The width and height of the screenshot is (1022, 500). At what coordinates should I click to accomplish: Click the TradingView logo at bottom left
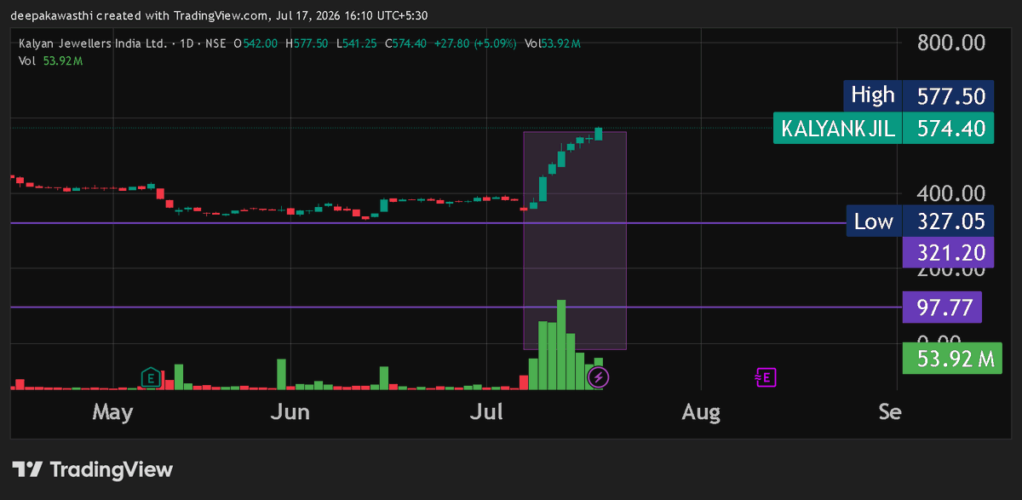point(93,469)
